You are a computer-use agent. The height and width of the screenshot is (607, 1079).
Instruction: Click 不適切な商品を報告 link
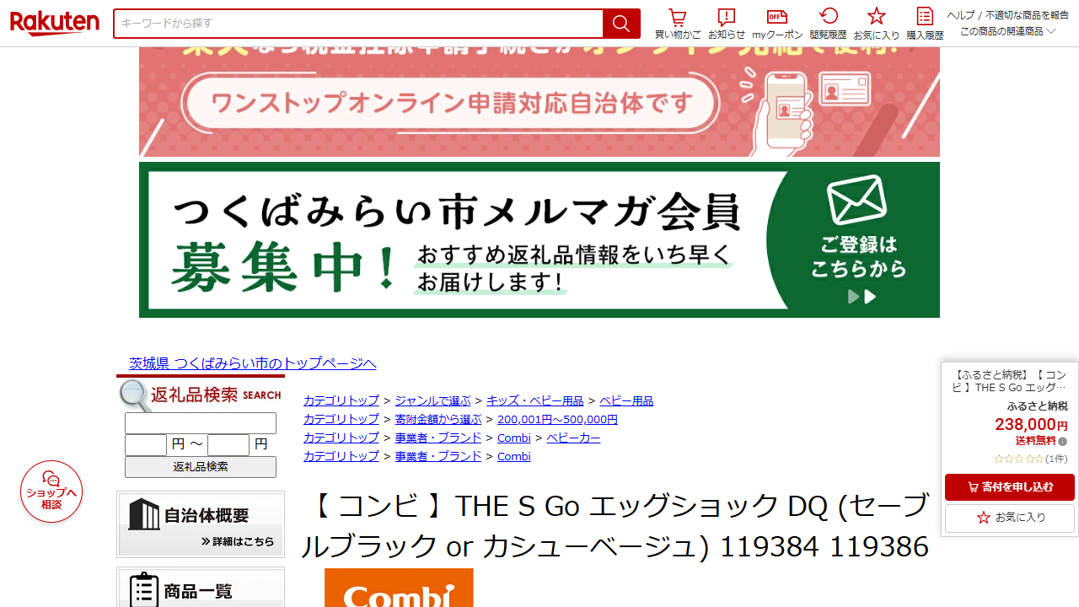(1027, 15)
